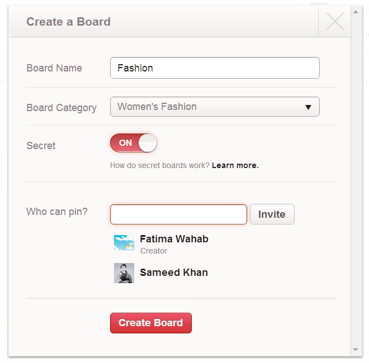
Task: Select the Sameed Khan name text
Action: (174, 273)
